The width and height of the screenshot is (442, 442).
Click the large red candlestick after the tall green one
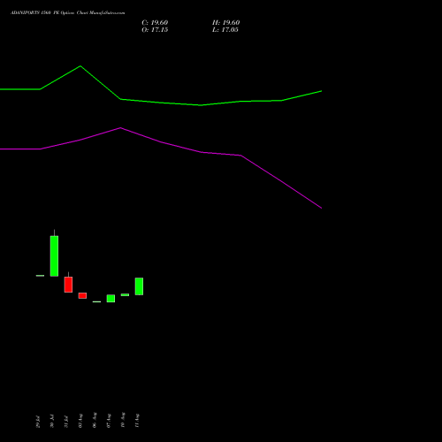(x=68, y=285)
